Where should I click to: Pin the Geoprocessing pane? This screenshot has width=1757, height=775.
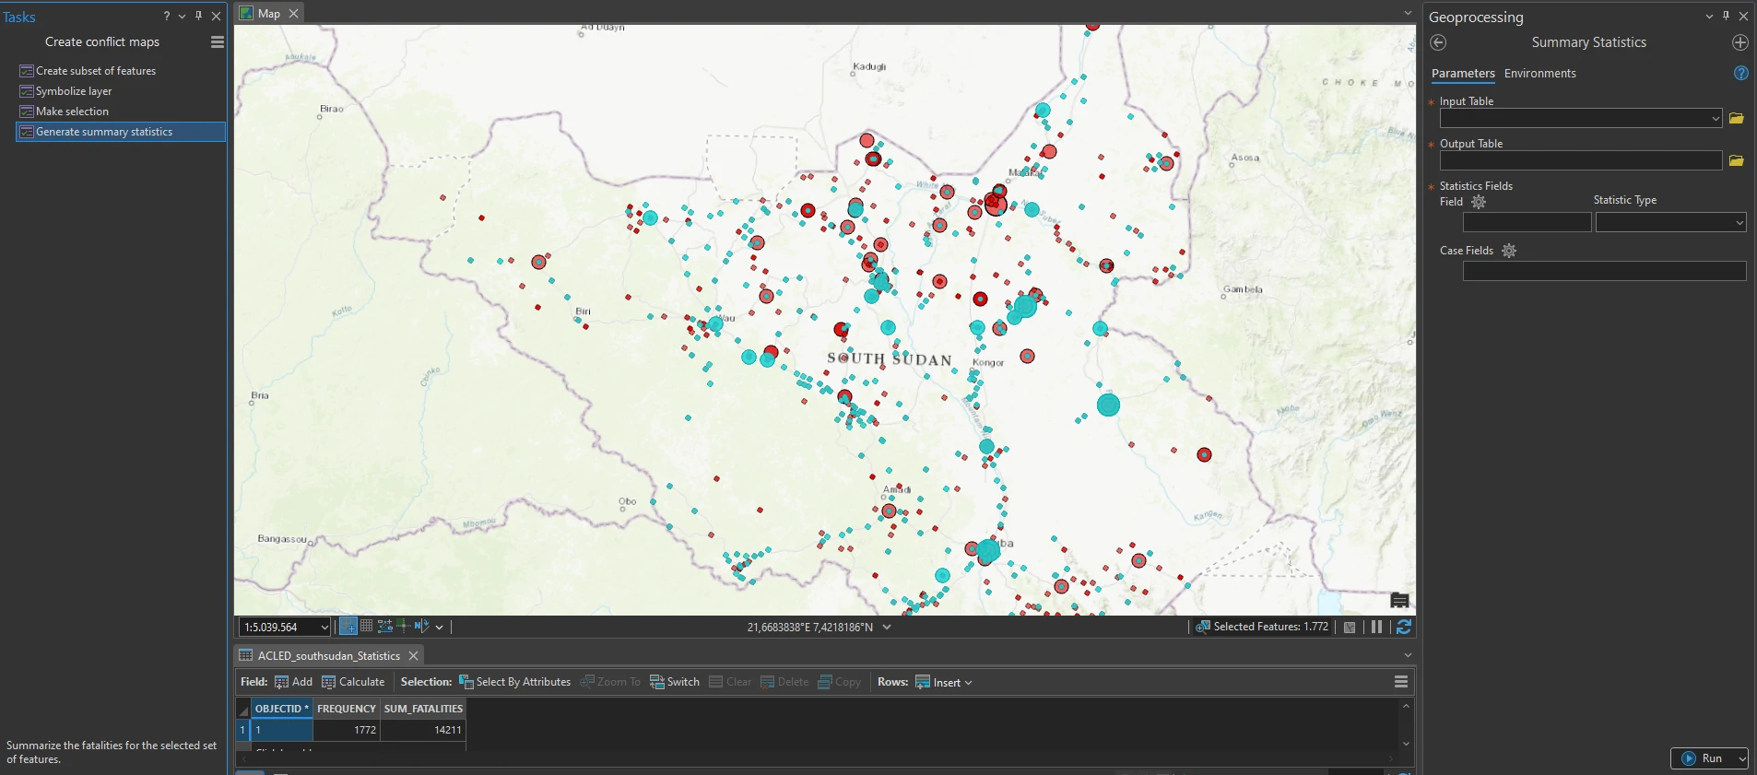[x=1727, y=16]
